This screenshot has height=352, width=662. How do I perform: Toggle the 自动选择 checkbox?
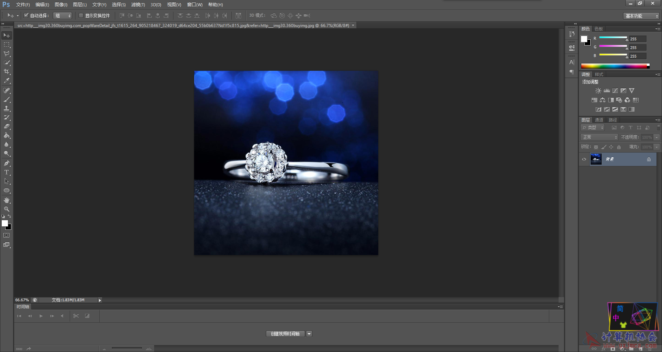(26, 16)
